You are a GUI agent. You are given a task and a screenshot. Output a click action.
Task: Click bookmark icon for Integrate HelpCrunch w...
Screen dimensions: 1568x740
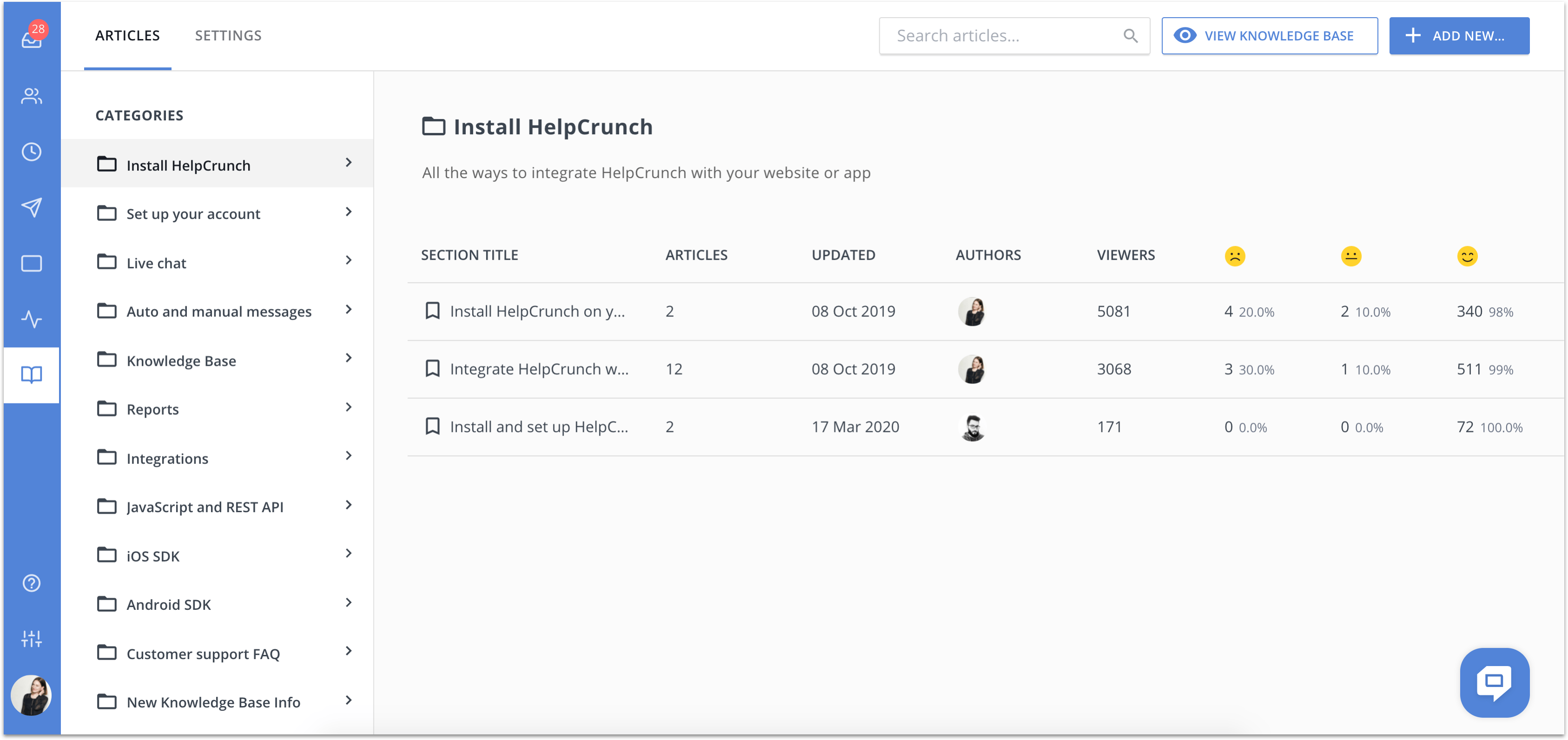[432, 369]
